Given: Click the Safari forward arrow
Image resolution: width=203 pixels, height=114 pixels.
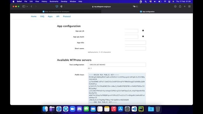Looking at the screenshot, I should pos(36,6).
